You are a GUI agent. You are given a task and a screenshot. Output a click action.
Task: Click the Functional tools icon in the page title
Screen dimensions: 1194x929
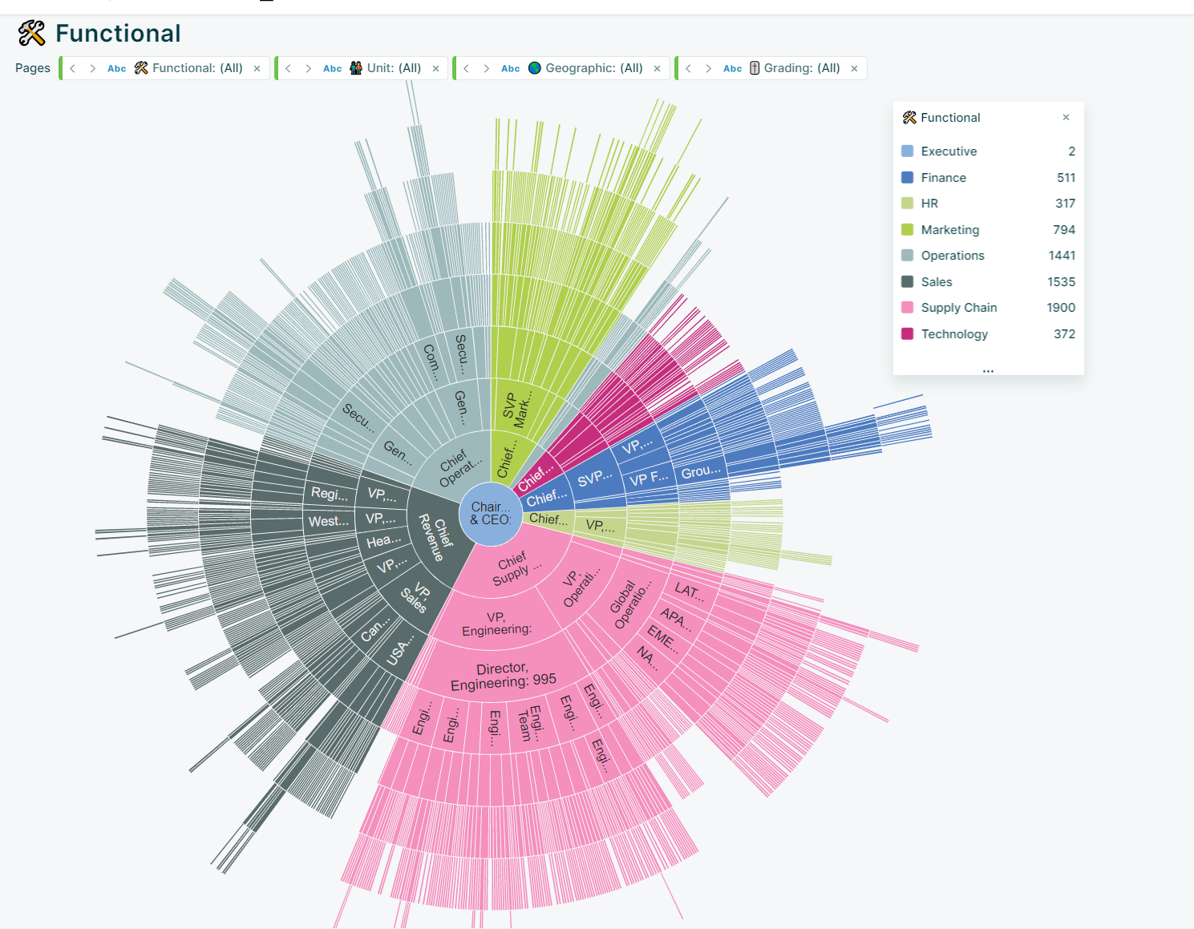click(x=31, y=34)
